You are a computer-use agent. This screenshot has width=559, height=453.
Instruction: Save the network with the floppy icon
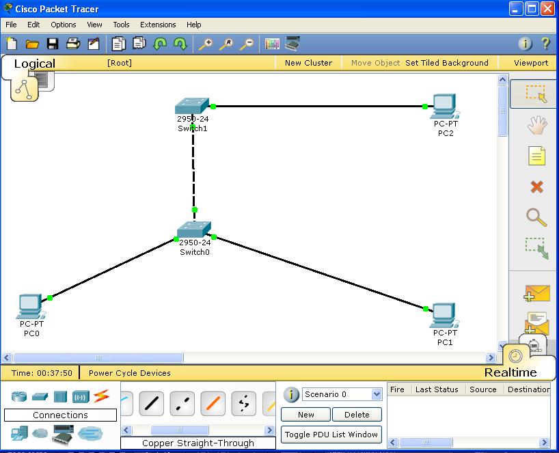[53, 44]
